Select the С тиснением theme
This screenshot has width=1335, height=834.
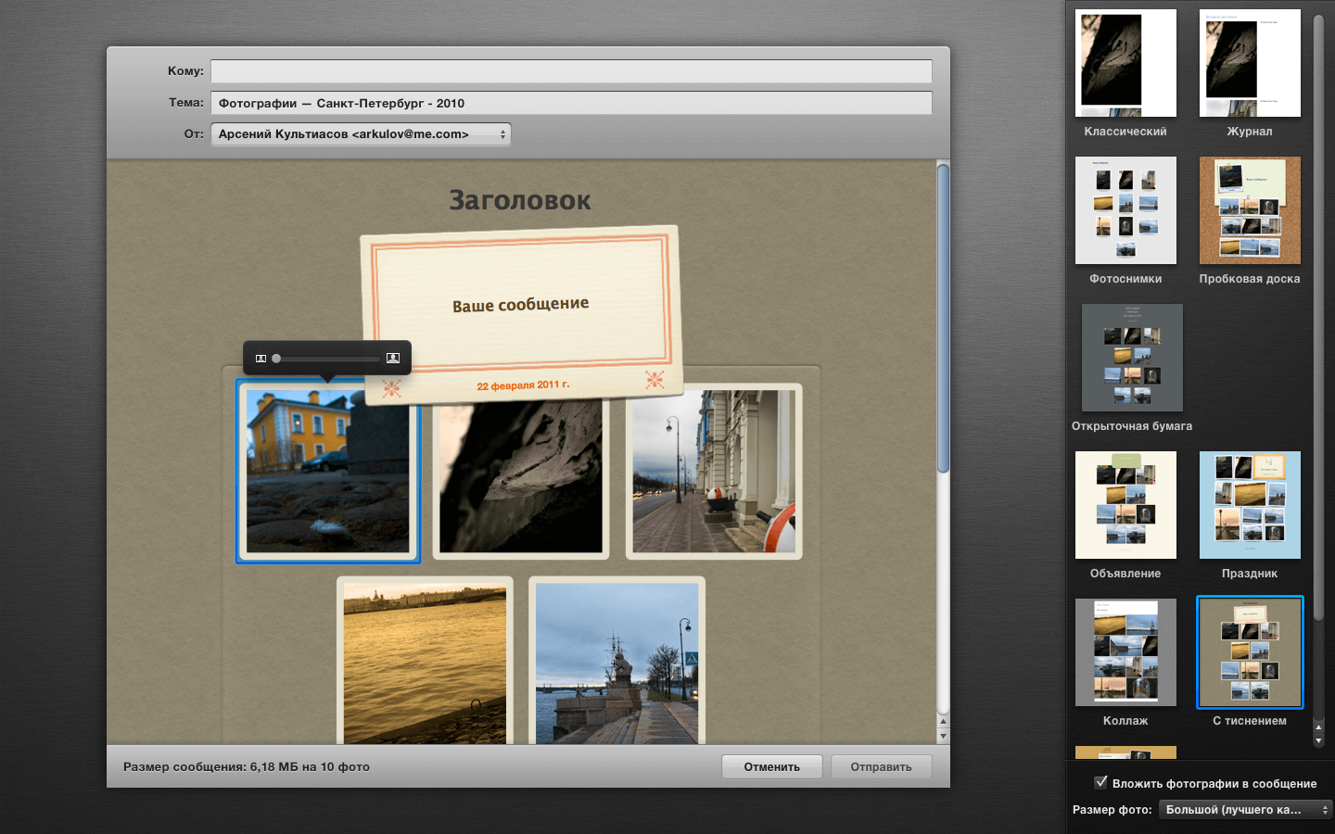pyautogui.click(x=1250, y=652)
